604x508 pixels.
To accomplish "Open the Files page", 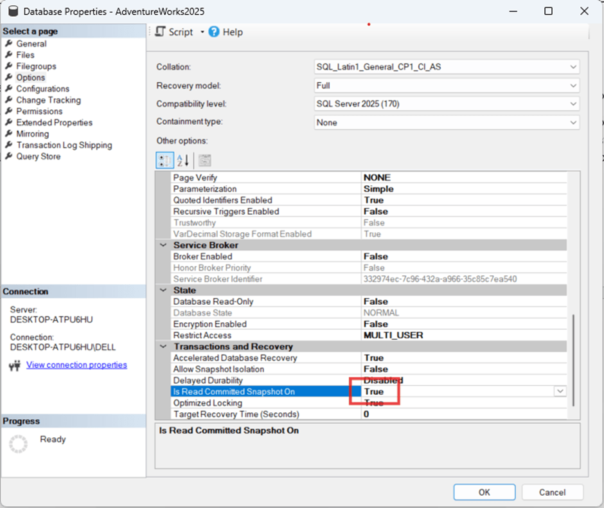I will [x=25, y=55].
